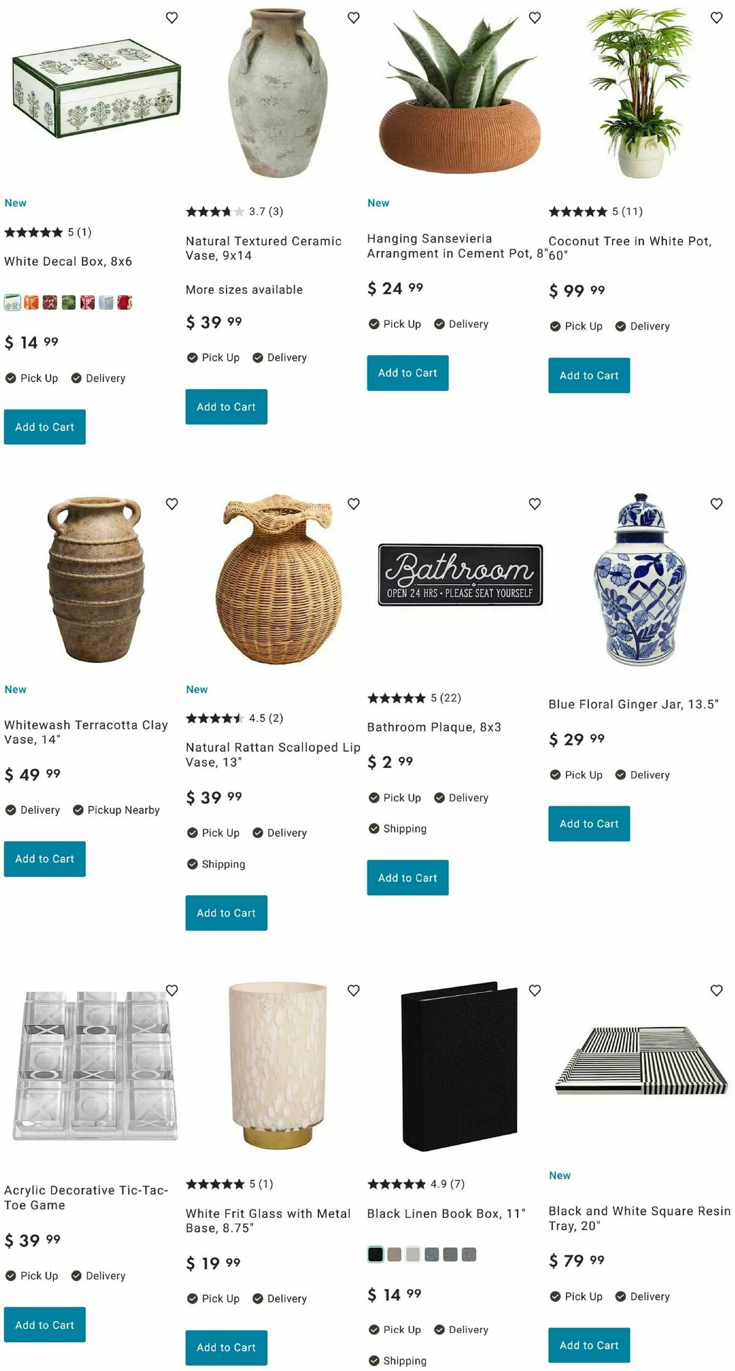Image resolution: width=735 pixels, height=1371 pixels.
Task: Favorite the Whitewash Terracotta Clay Vase
Action: (x=172, y=504)
